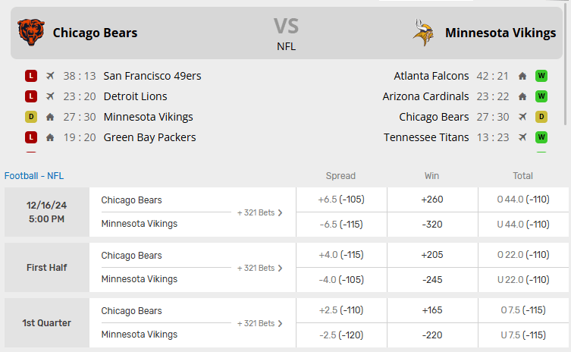Open the Football - NFL link

[34, 175]
